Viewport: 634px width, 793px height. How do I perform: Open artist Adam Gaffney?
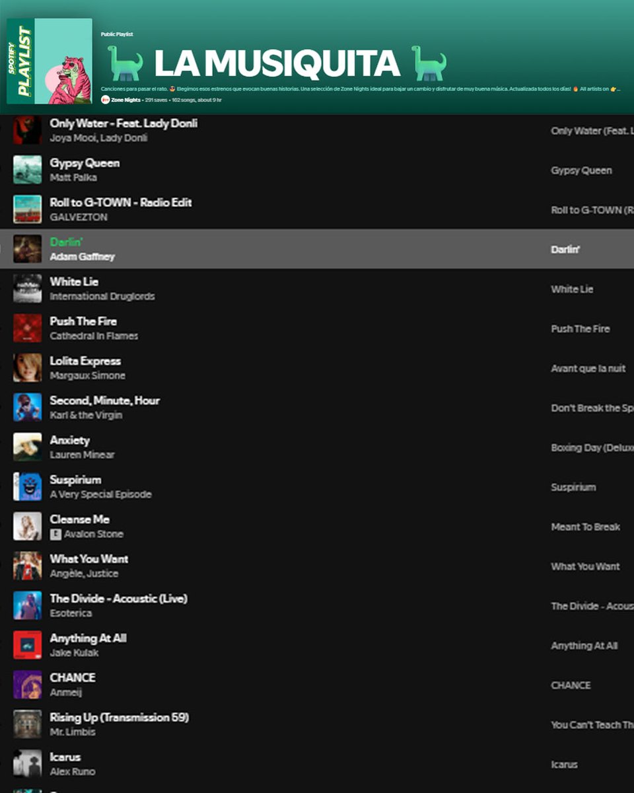(82, 257)
